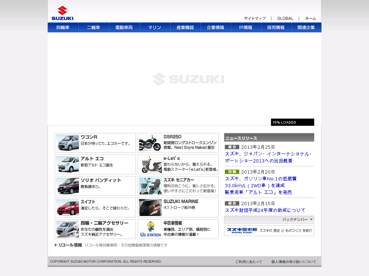The image size is (369, 276).
Task: Open the GLOBAL site link
Action: coord(285,18)
